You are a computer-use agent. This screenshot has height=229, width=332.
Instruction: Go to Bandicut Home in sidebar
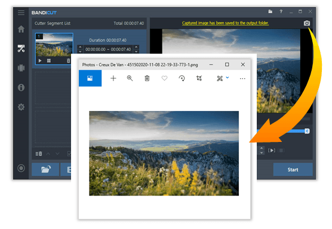21,29
